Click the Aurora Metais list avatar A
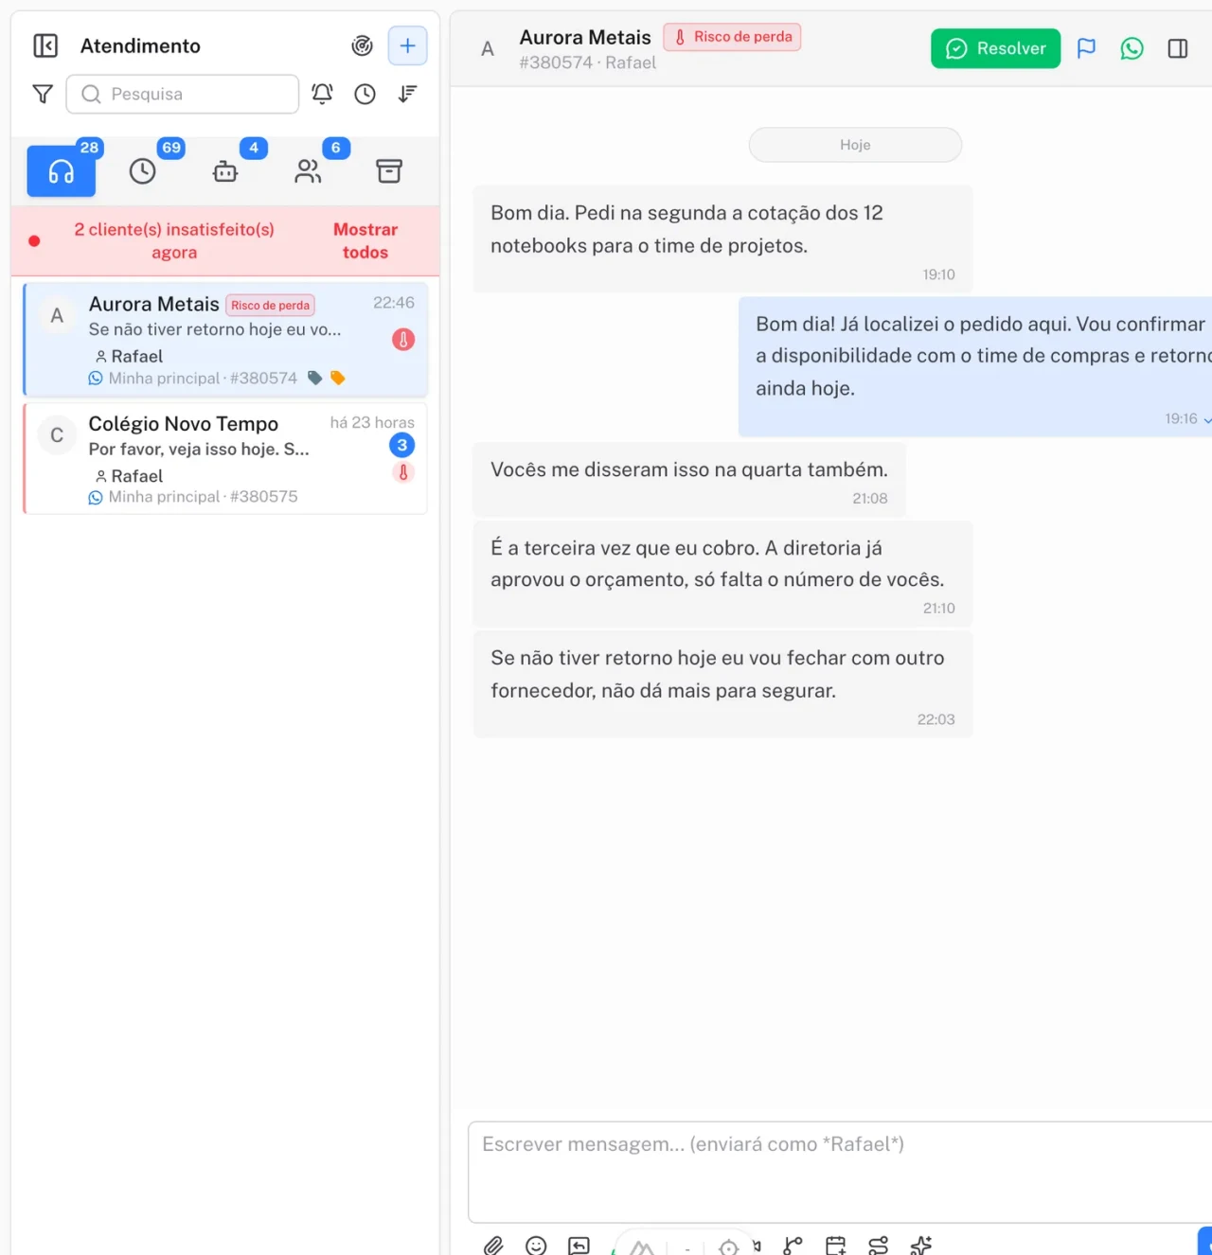The width and height of the screenshot is (1212, 1255). (x=57, y=316)
